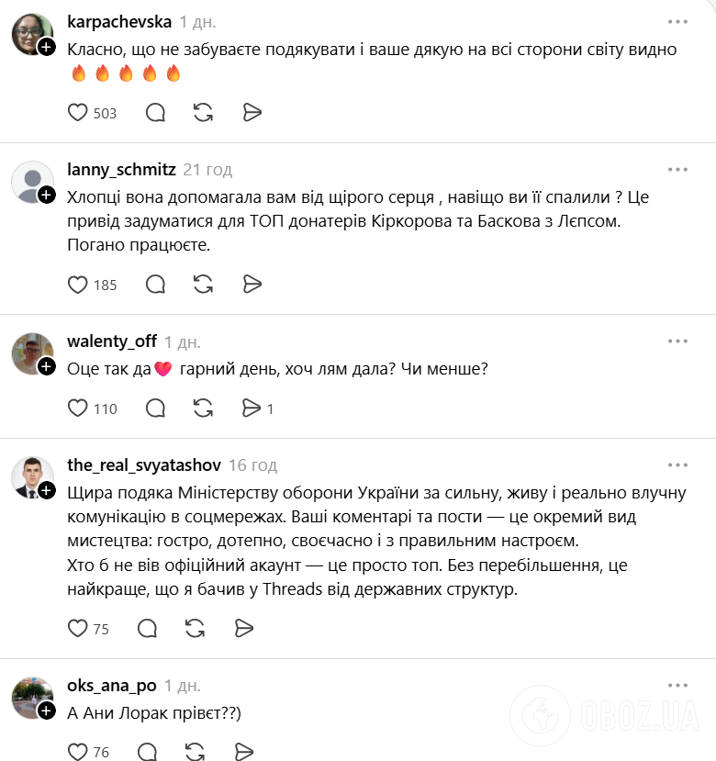
Task: Repost lanny_schmitz's comment
Action: (203, 285)
